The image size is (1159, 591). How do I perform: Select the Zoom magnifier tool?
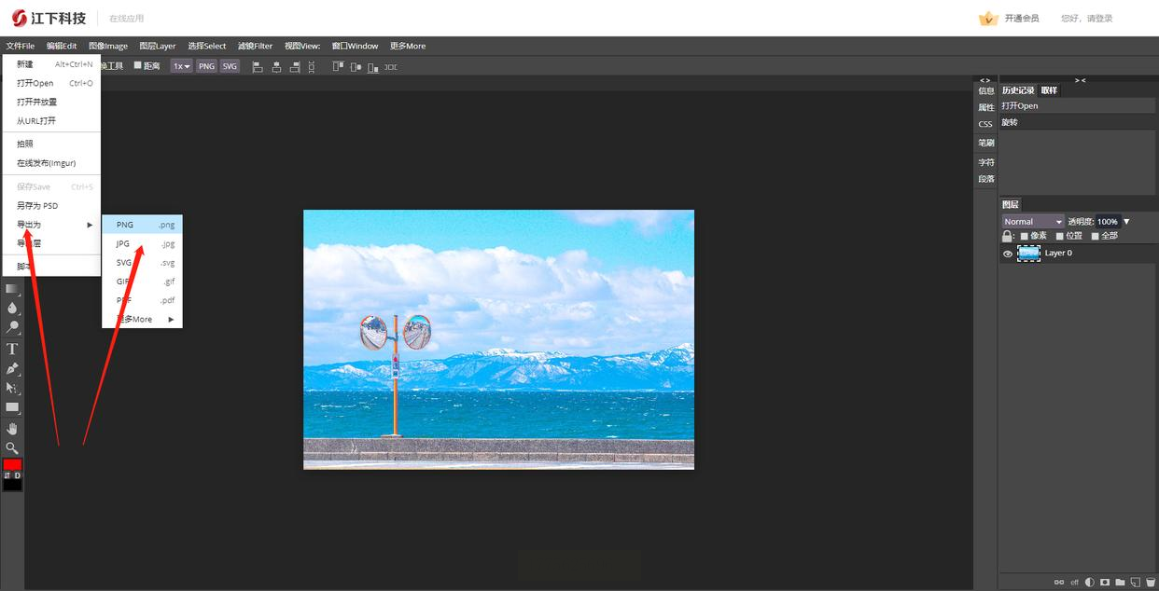point(12,447)
